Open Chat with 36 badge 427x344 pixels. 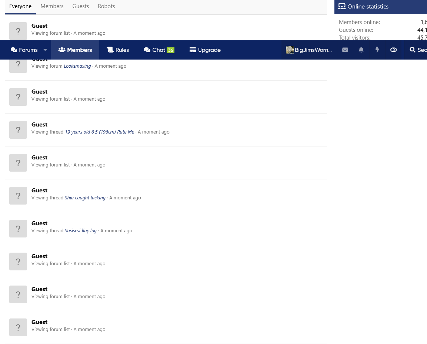point(159,50)
